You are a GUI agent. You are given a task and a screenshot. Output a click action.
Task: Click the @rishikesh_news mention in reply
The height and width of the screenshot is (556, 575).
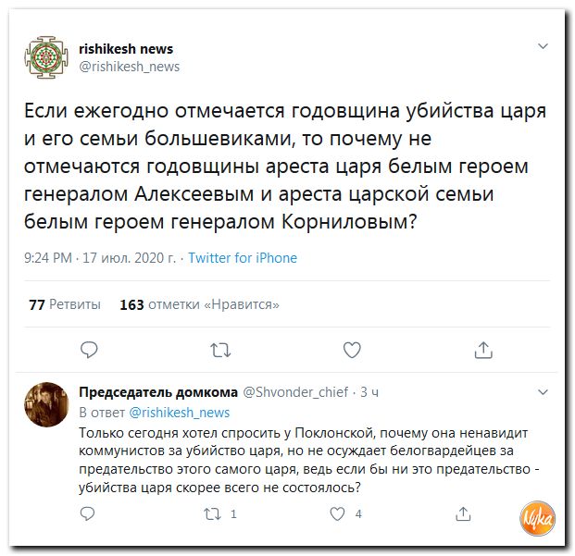click(x=180, y=412)
